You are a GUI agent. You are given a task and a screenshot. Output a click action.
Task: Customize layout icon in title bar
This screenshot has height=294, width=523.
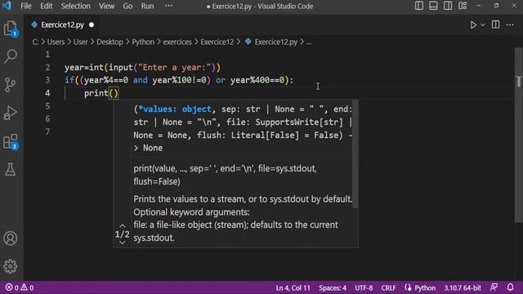[463, 6]
